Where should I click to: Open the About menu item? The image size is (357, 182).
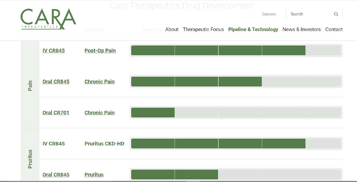point(172,29)
